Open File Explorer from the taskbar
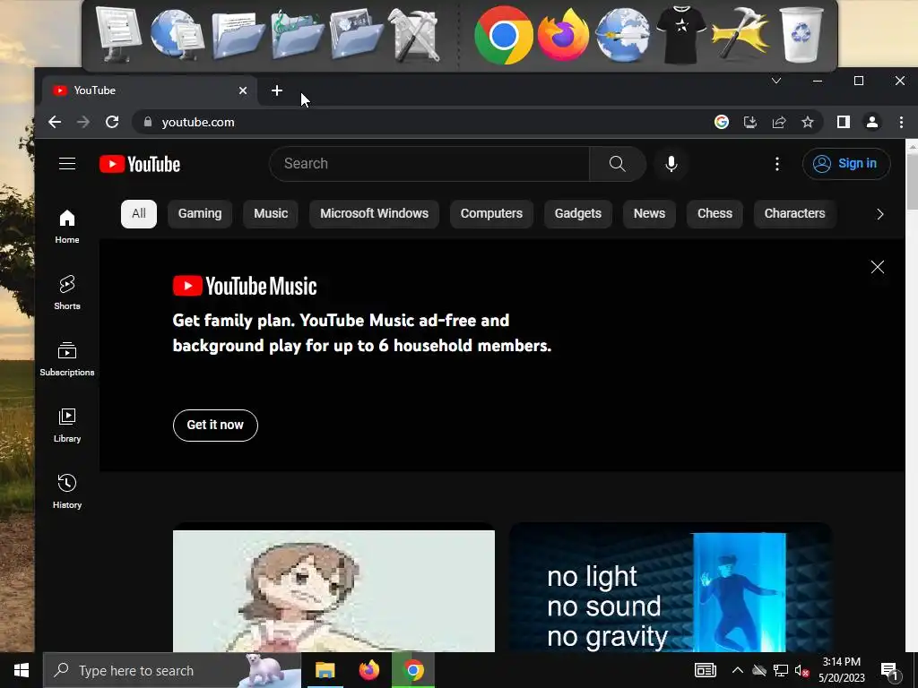The width and height of the screenshot is (918, 688). click(325, 670)
